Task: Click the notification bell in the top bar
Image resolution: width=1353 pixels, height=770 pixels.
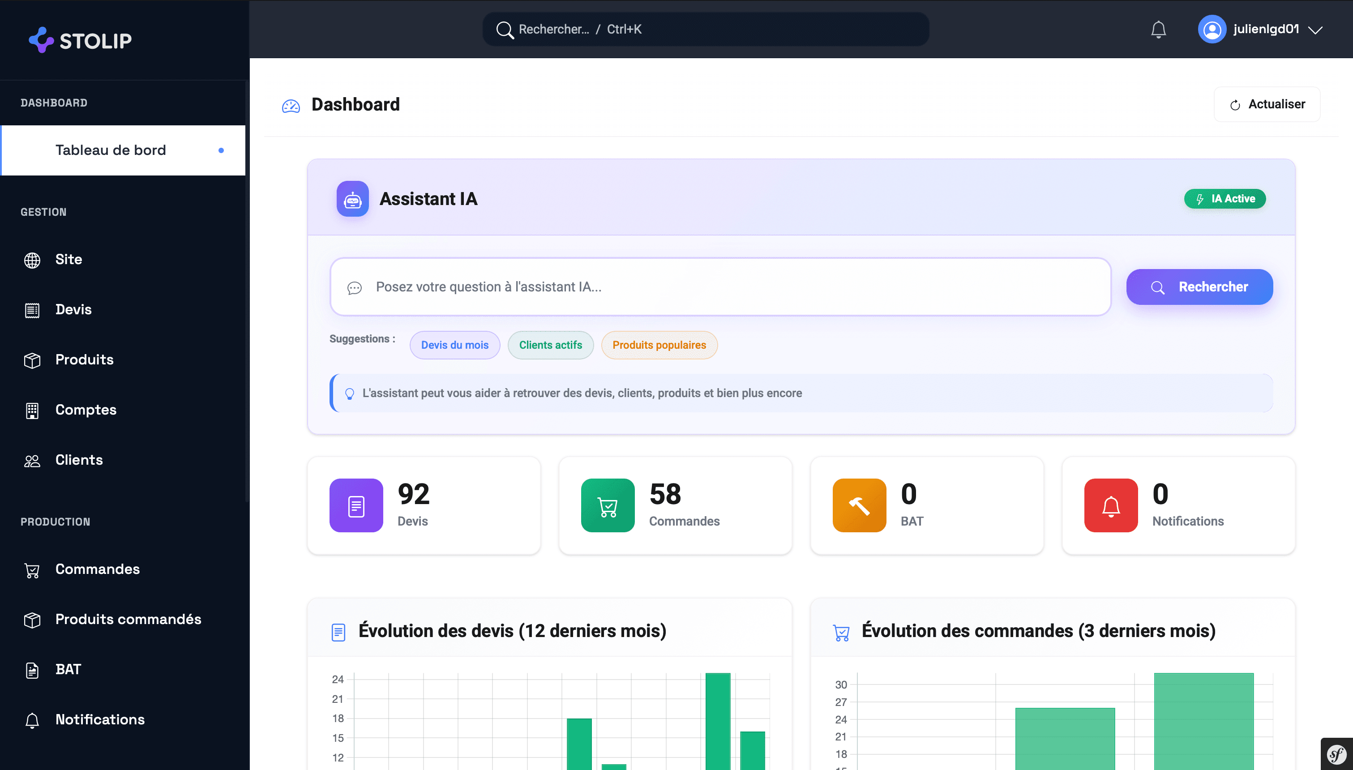Action: [1158, 29]
